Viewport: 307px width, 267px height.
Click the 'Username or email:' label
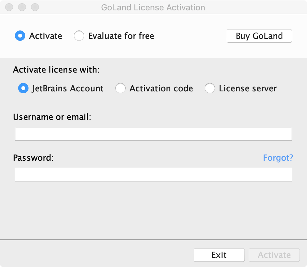click(52, 117)
